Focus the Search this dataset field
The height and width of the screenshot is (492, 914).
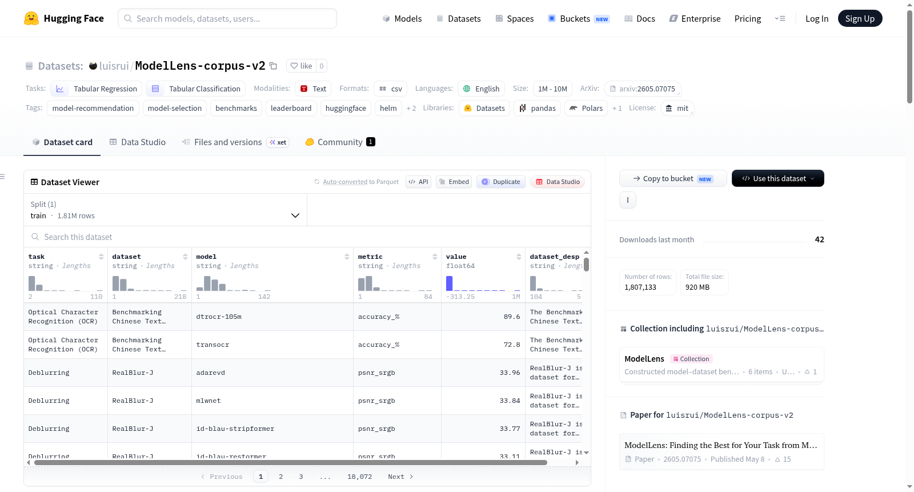307,237
